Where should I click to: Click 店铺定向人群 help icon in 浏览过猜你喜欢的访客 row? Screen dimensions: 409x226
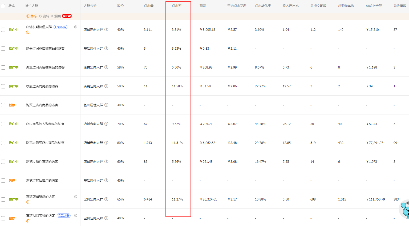point(106,161)
